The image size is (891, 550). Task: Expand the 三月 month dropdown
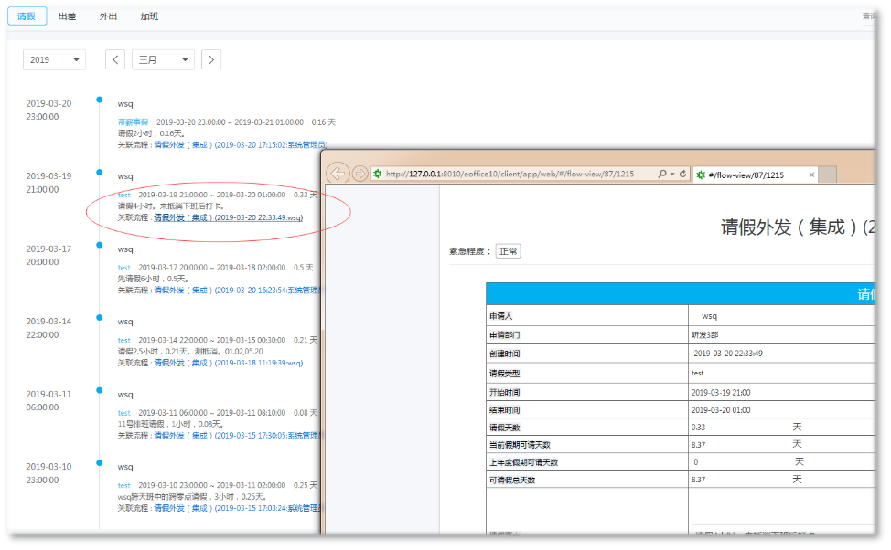(x=163, y=59)
